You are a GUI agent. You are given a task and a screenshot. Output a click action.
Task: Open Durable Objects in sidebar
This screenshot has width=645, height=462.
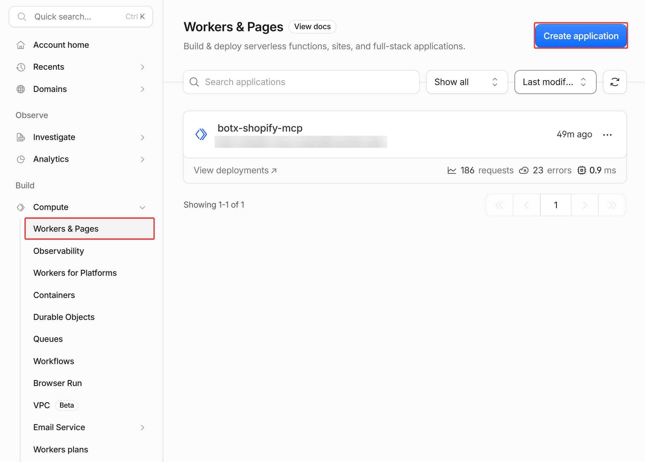click(64, 317)
